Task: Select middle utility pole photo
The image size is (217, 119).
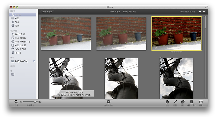Action: (x=121, y=78)
